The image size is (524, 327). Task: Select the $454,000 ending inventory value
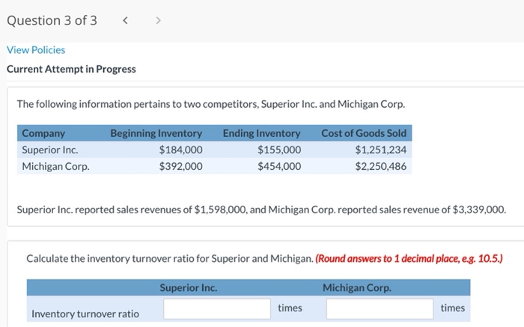[279, 166]
